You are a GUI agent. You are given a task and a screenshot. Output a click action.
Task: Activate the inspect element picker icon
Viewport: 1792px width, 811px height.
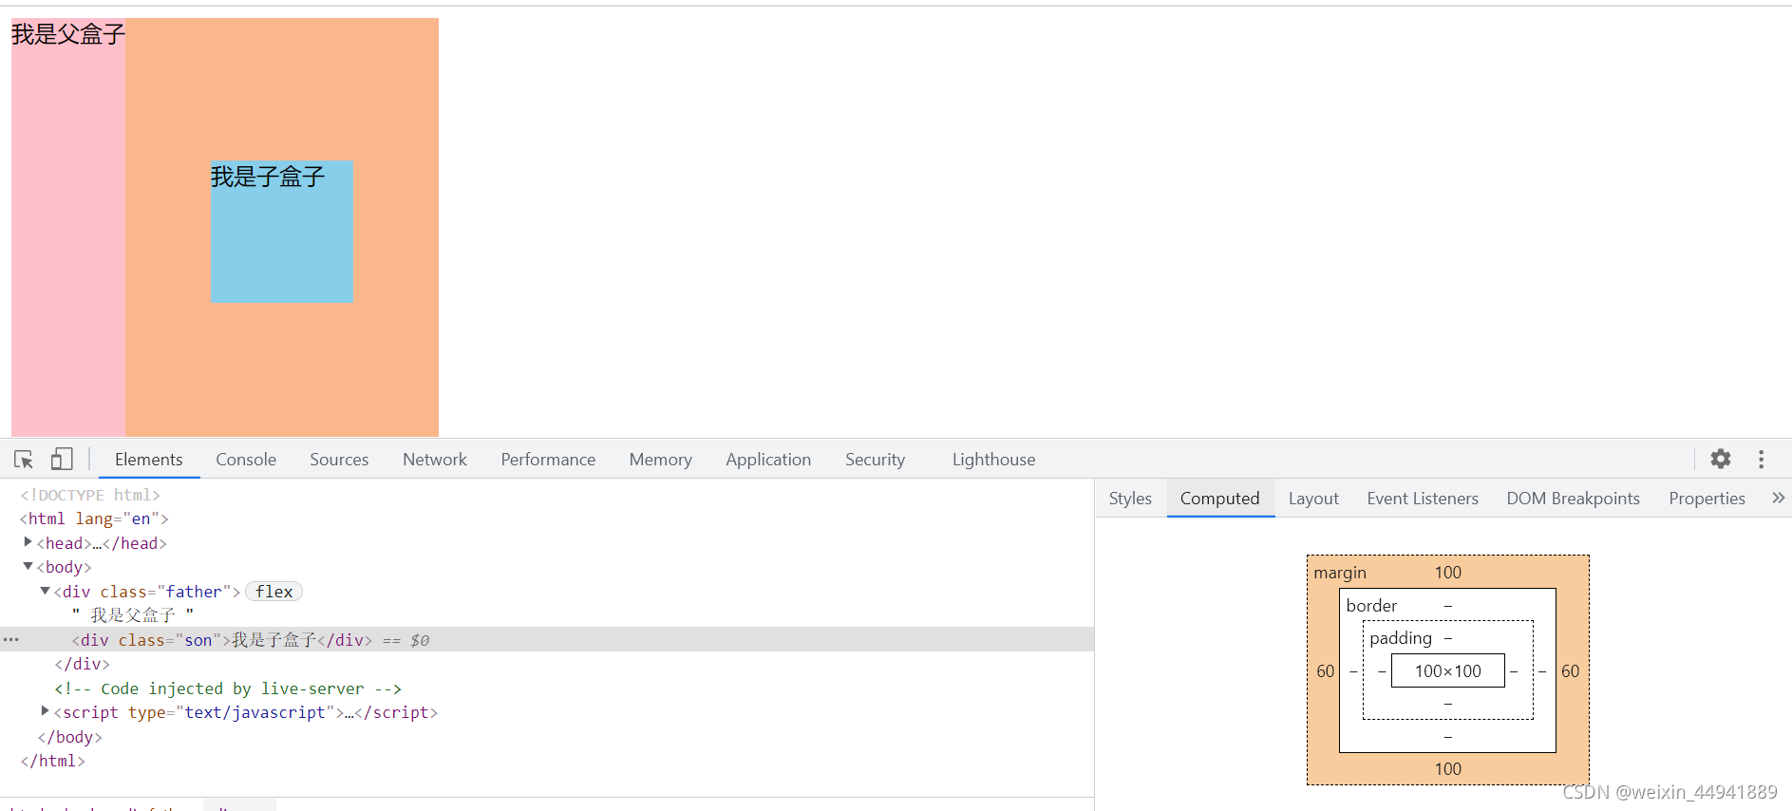24,460
